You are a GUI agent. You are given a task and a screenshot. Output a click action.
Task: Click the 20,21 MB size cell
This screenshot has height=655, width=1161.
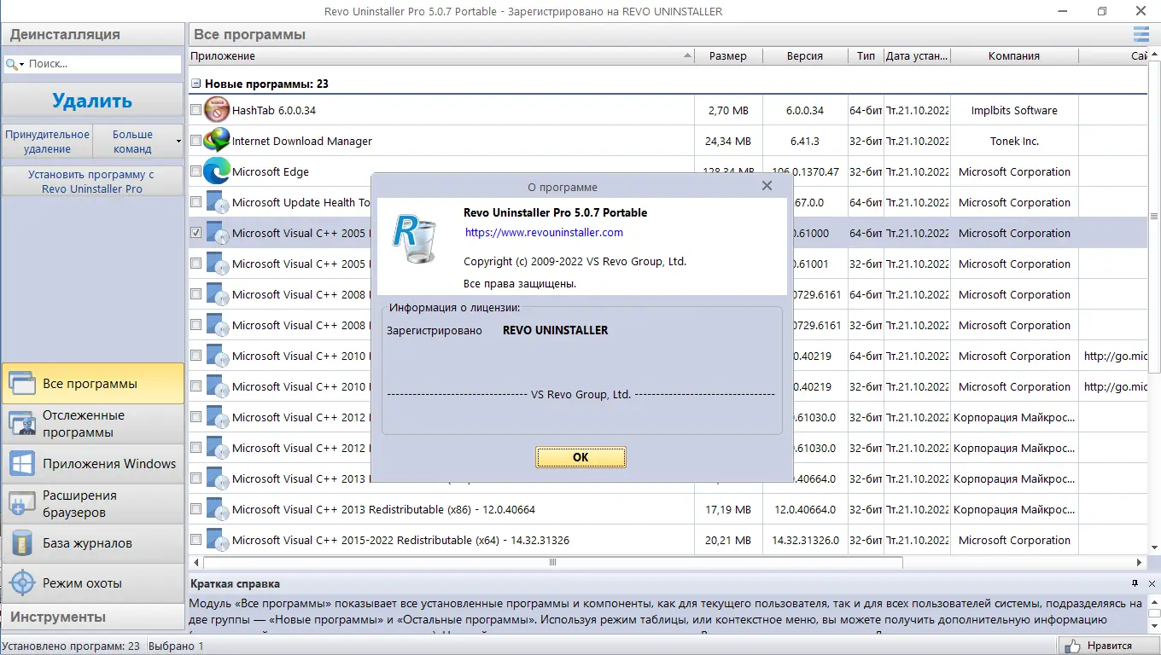[728, 540]
